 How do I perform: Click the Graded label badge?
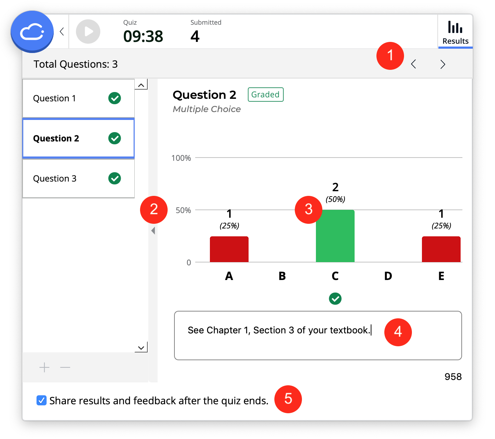(265, 95)
